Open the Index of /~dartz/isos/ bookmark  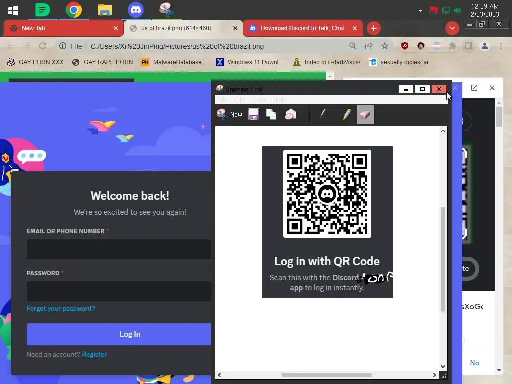pyautogui.click(x=327, y=62)
